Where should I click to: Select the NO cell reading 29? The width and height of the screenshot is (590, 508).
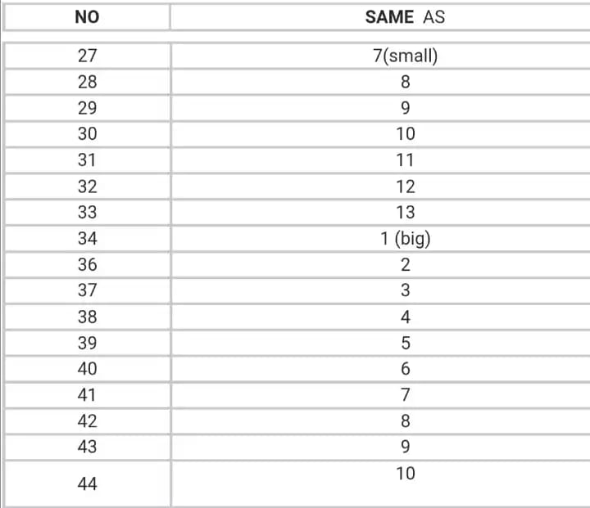[x=87, y=108]
